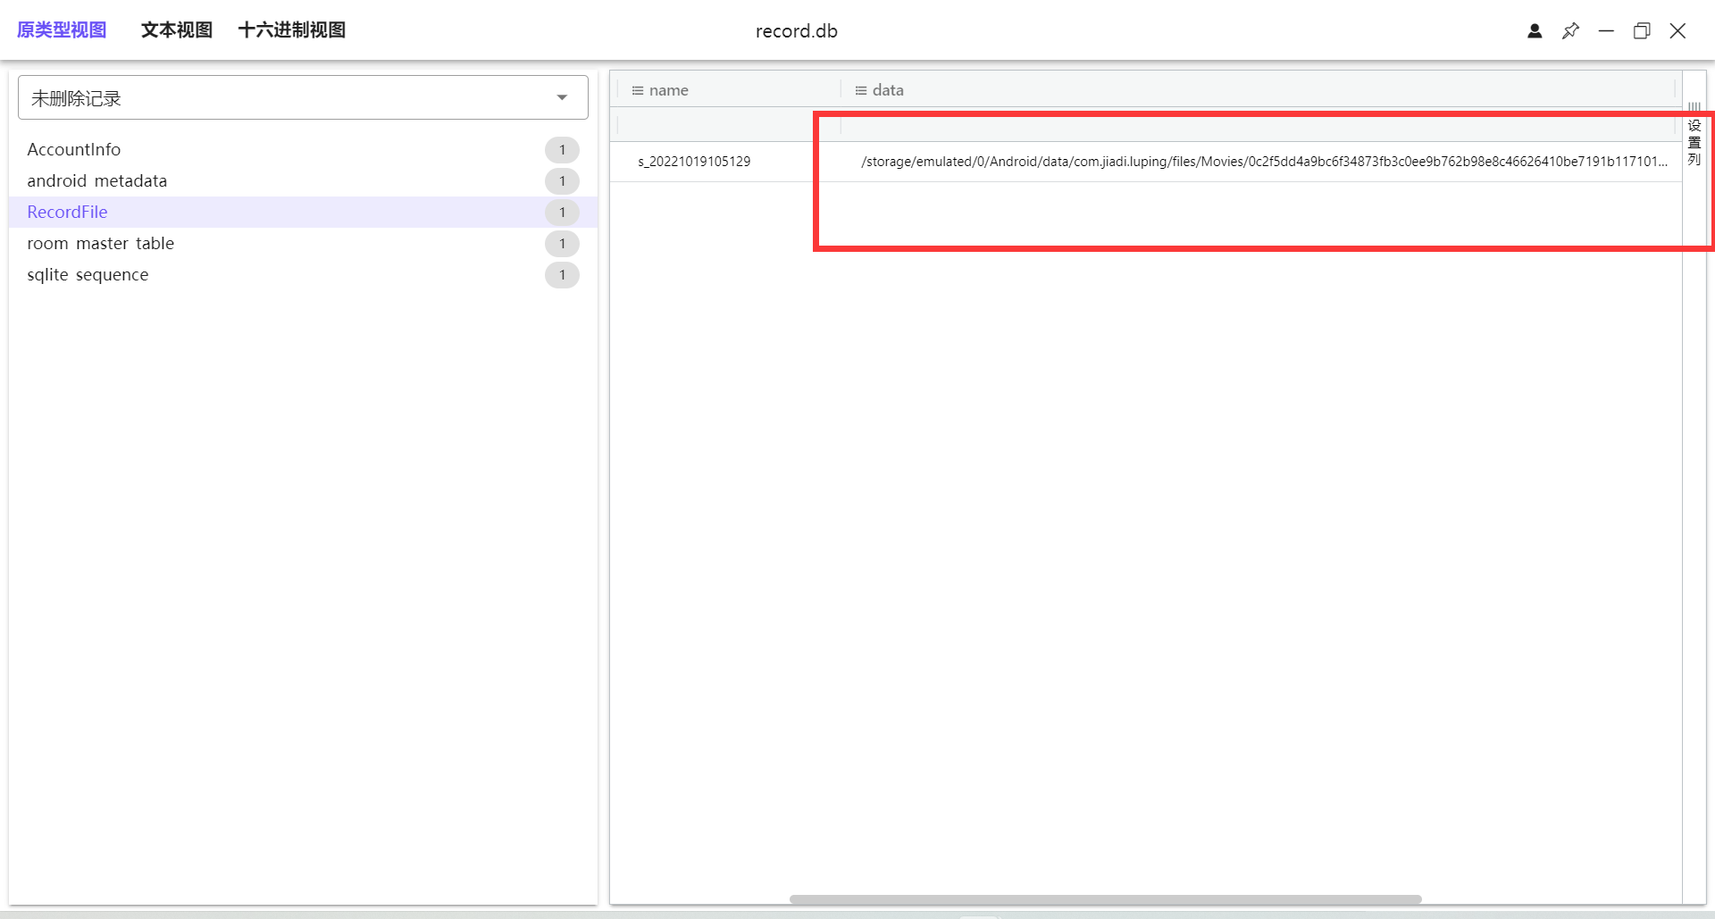
Task: Select the android metadata table
Action: click(x=303, y=181)
